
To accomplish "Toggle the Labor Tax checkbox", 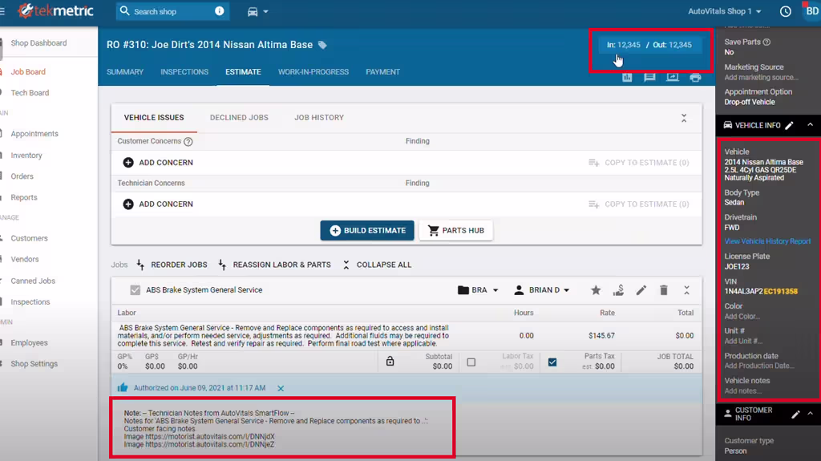I will click(x=471, y=362).
